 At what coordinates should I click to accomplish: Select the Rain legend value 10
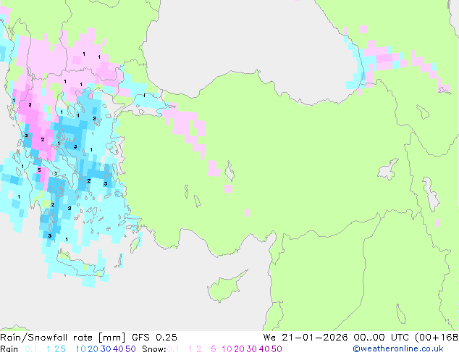[x=80, y=349]
